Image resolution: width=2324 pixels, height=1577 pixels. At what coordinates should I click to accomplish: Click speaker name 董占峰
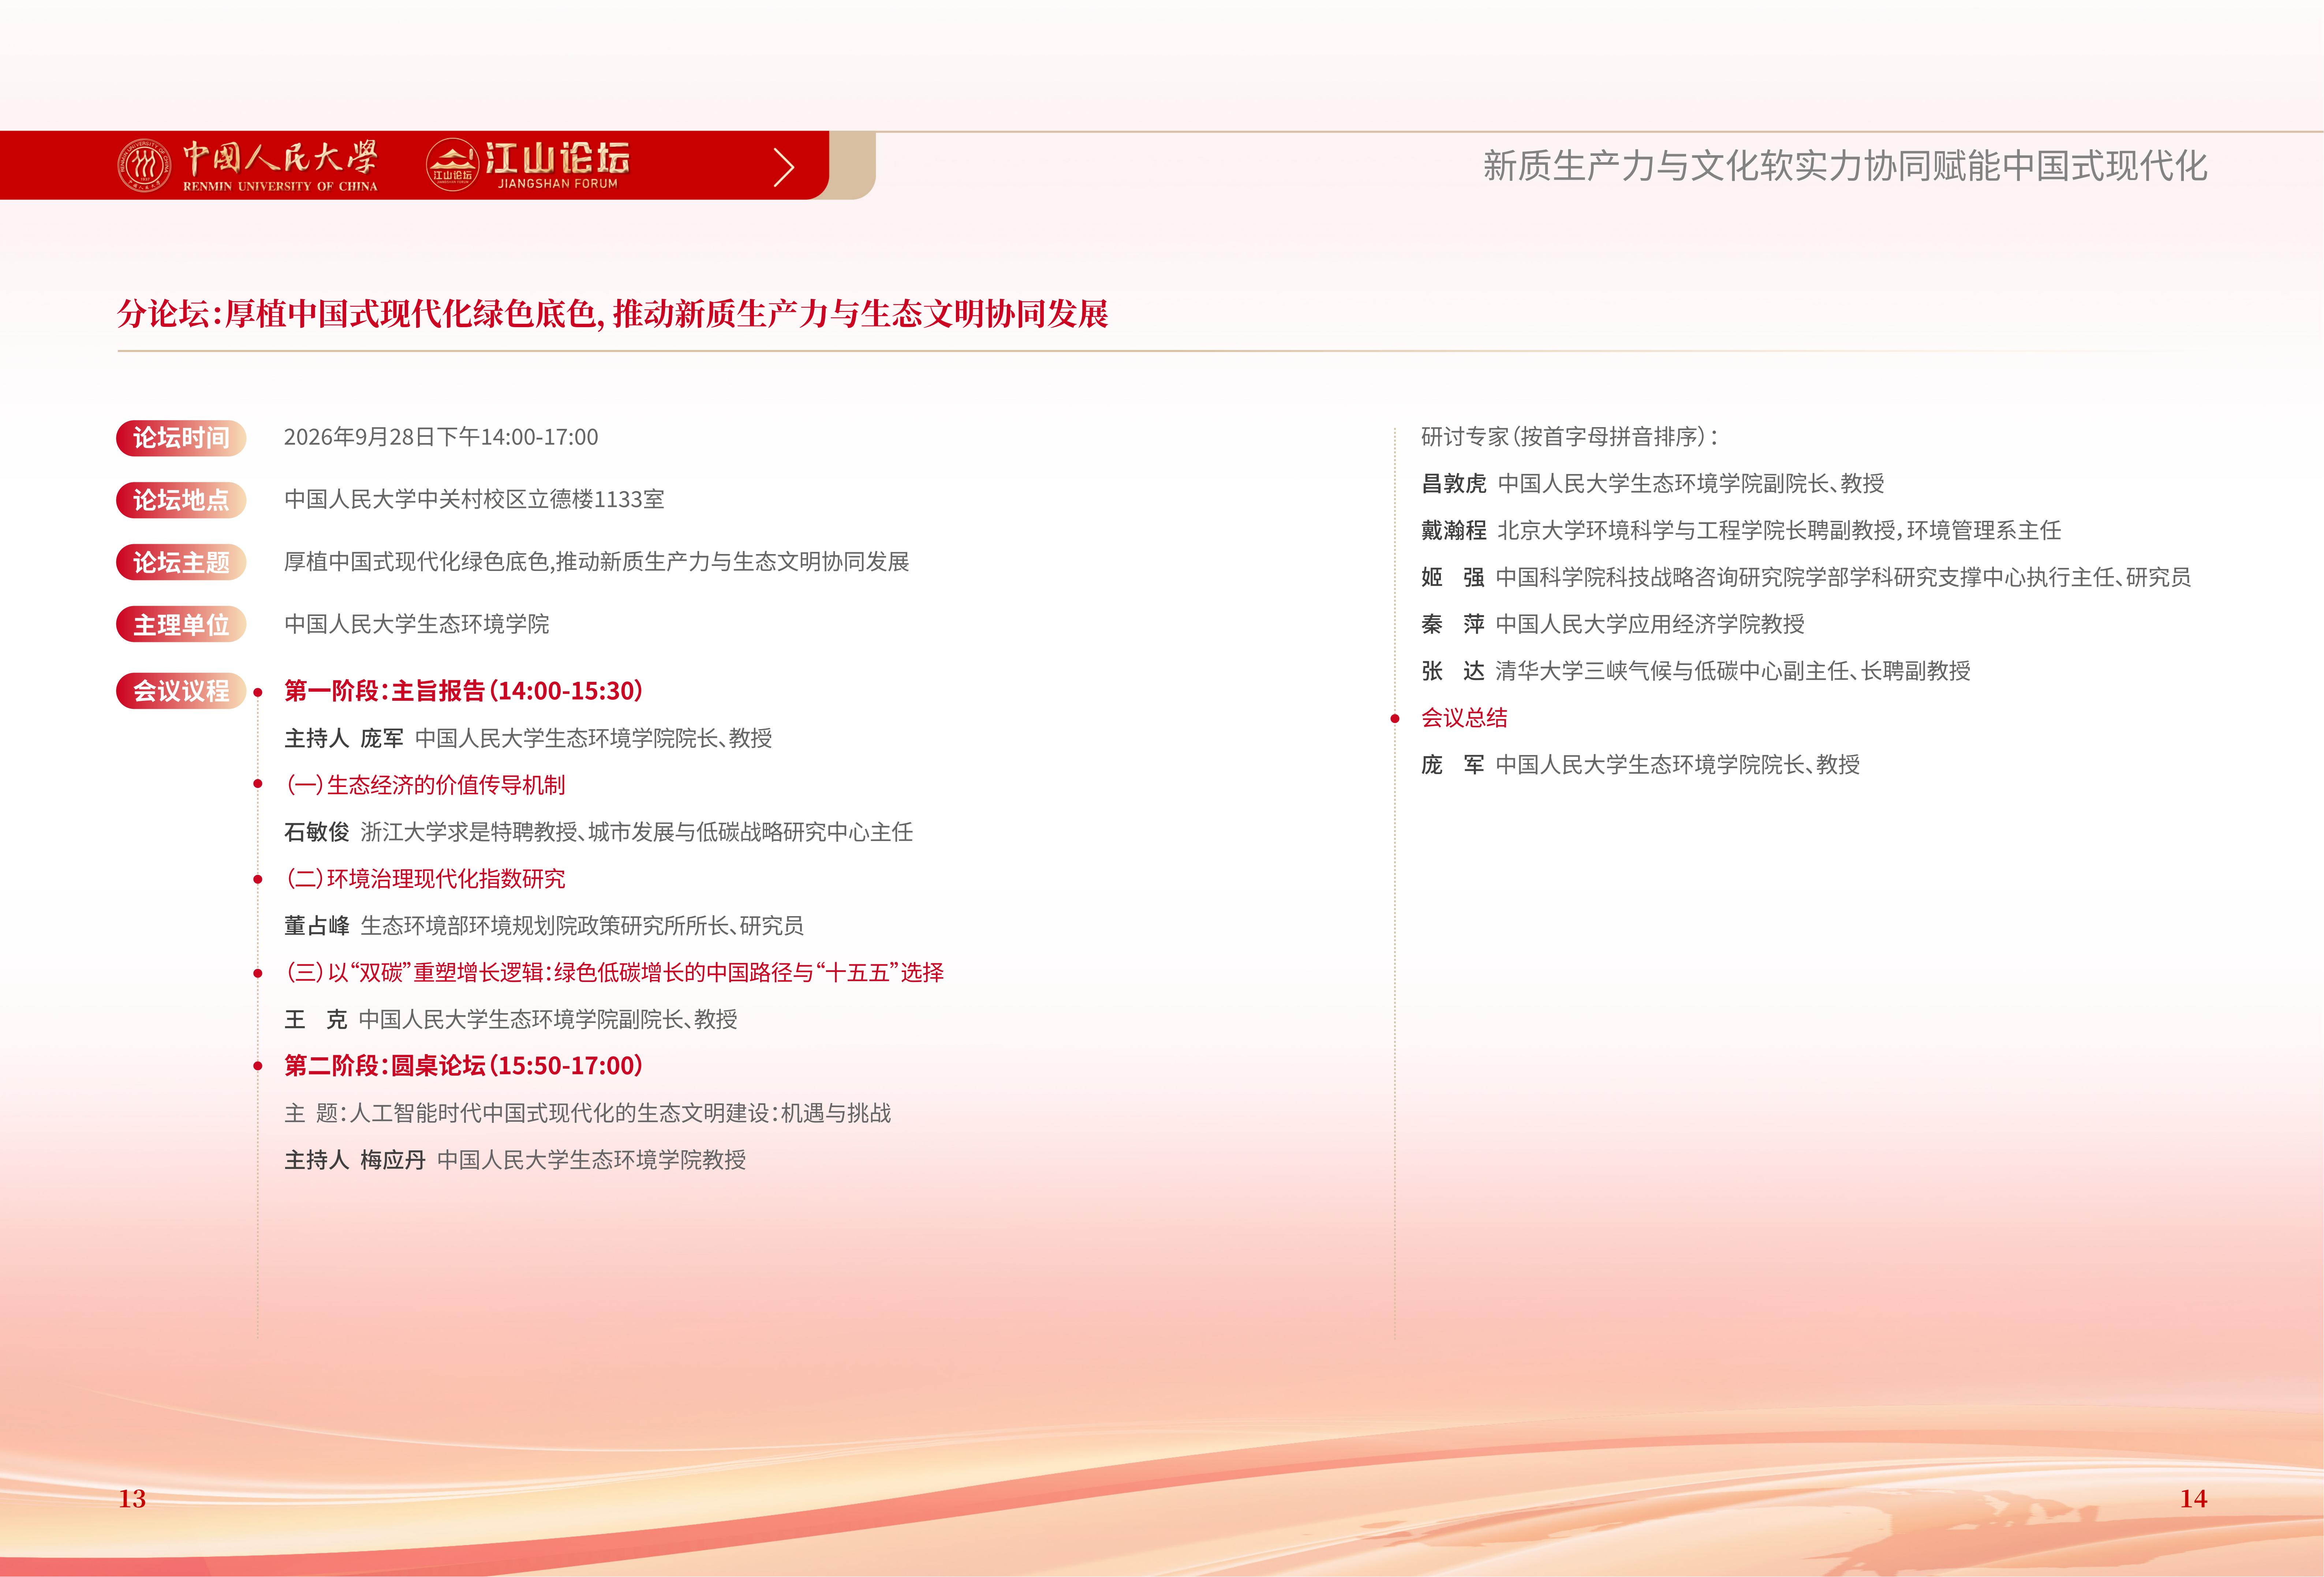[x=317, y=926]
